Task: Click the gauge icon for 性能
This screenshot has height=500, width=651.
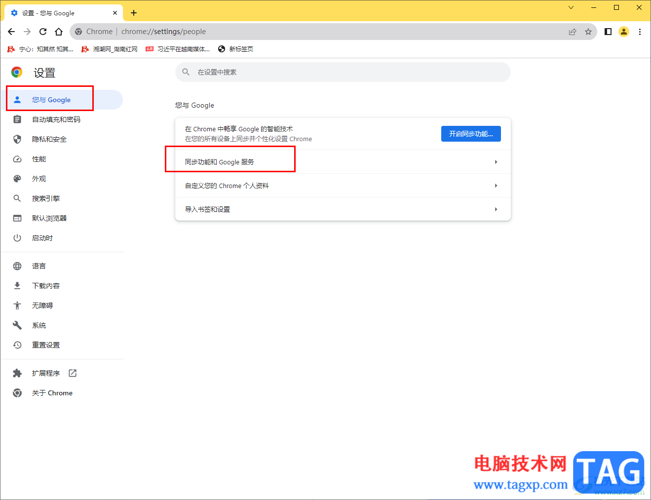Action: (x=17, y=159)
